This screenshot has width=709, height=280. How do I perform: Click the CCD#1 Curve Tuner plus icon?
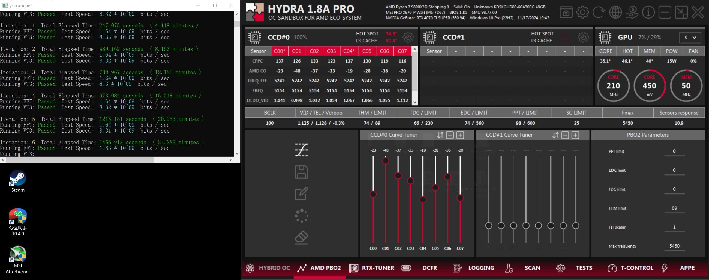[x=575, y=135]
